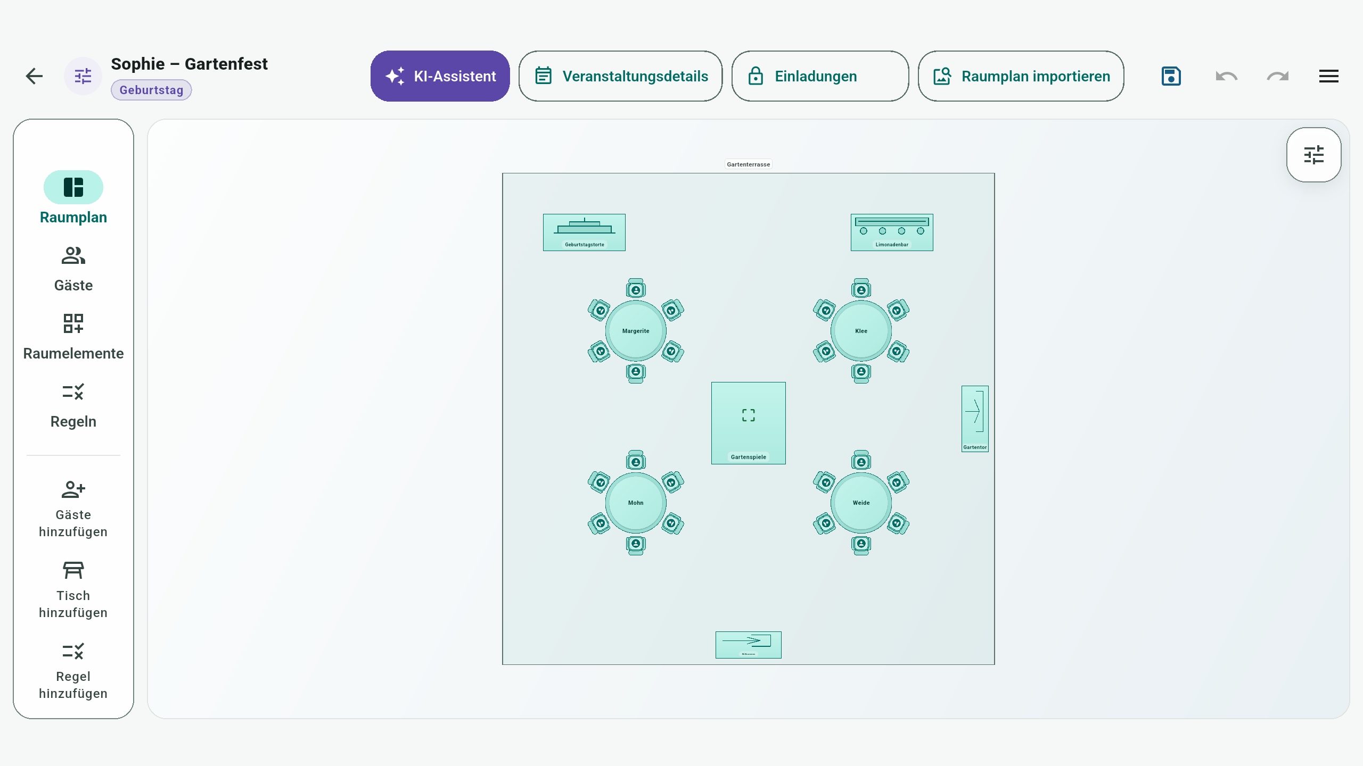This screenshot has width=1363, height=766.
Task: Click Gäste hinzufügen
Action: [73, 509]
